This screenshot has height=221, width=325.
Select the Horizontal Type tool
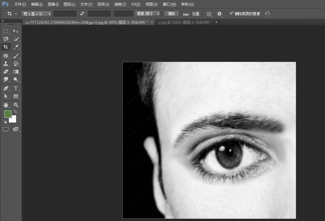pyautogui.click(x=16, y=88)
